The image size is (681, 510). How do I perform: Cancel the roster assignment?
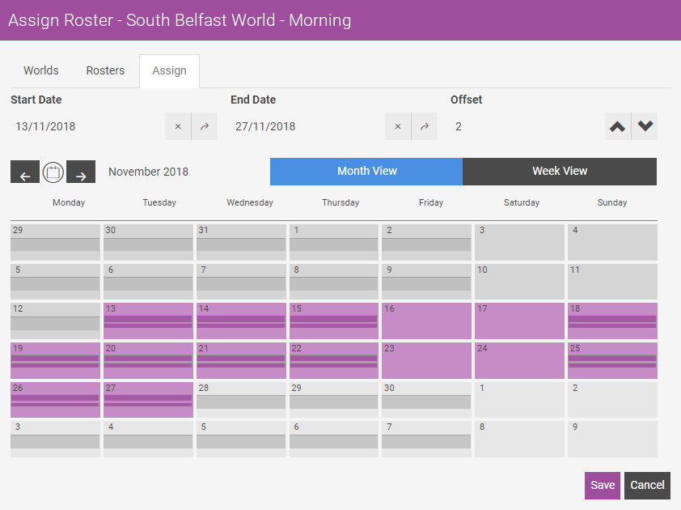click(x=647, y=485)
